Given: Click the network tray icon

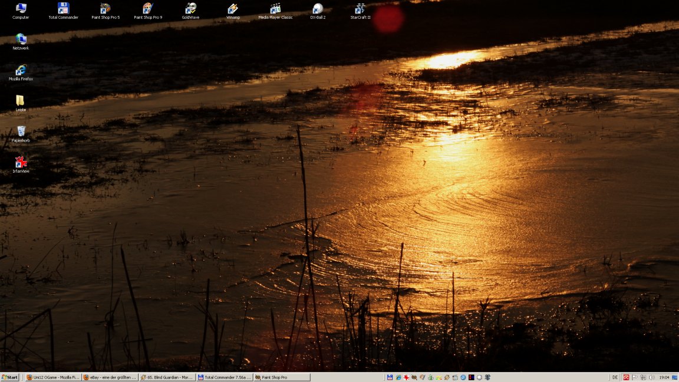Looking at the screenshot, I should tap(643, 377).
